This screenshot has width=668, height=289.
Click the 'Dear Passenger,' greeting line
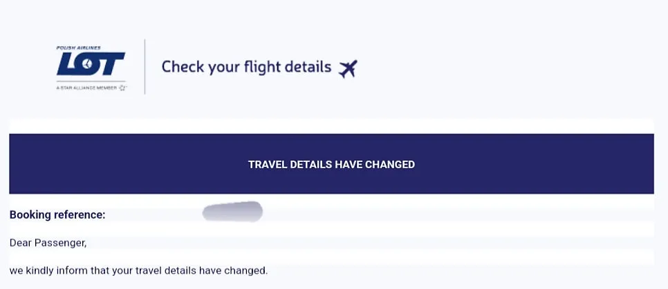[x=48, y=243]
